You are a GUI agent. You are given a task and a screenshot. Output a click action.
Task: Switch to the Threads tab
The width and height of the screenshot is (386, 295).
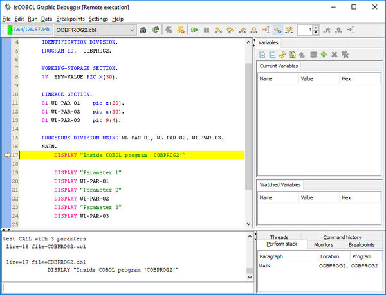tap(279, 237)
